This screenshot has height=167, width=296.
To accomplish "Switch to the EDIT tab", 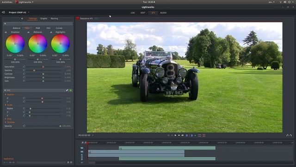I will [143, 13].
